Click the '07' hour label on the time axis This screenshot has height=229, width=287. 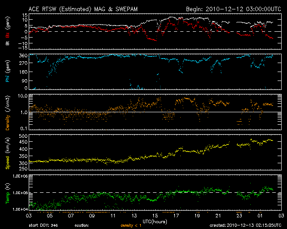pyautogui.click(x=71, y=216)
